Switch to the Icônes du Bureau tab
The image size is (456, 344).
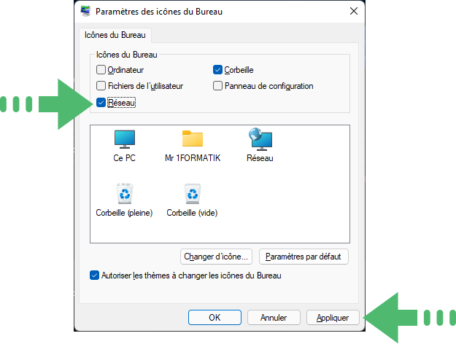pyautogui.click(x=115, y=35)
